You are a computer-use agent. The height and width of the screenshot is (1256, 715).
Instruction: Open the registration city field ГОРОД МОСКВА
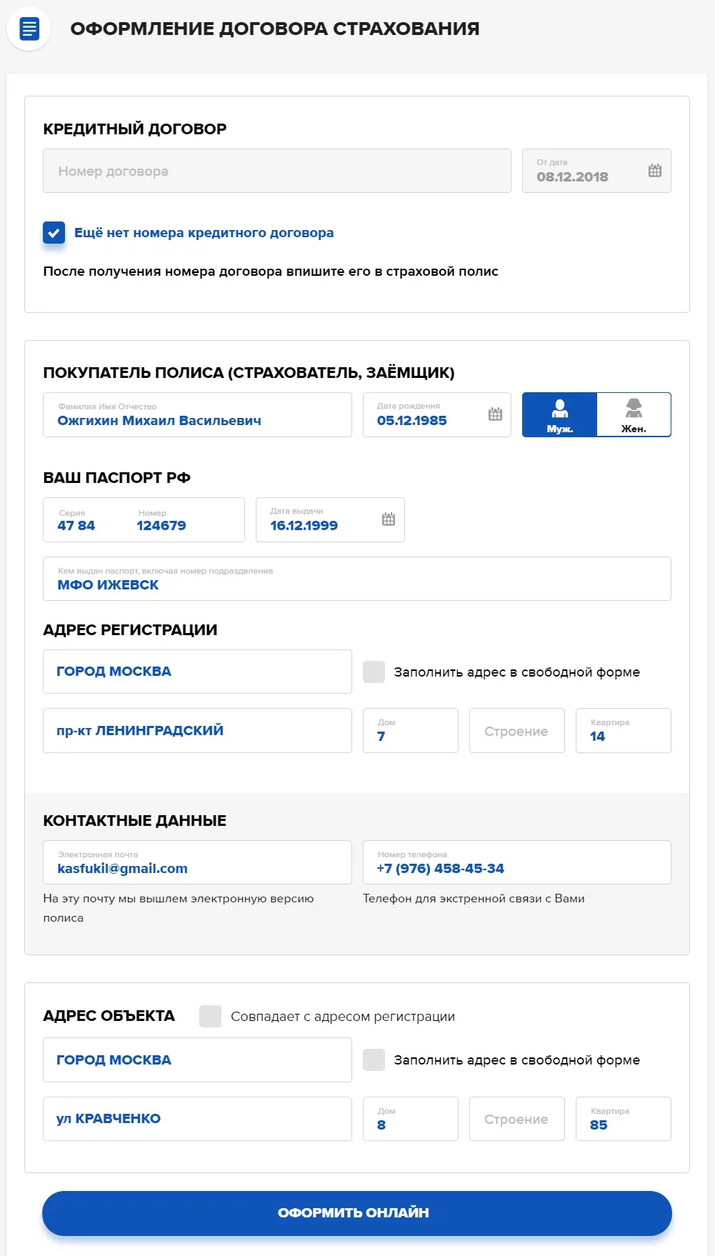click(197, 672)
